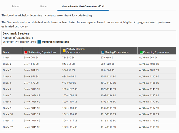The height and width of the screenshot is (133, 179).
Task: Select the Grade 11 row label
Action: click(x=8, y=121)
